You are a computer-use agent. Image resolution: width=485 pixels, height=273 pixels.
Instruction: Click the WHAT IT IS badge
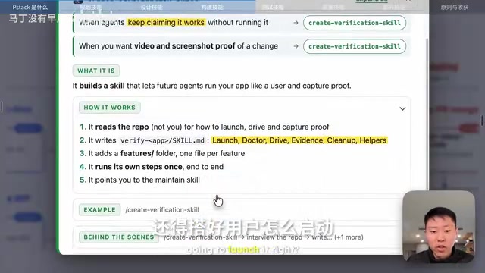tap(96, 71)
